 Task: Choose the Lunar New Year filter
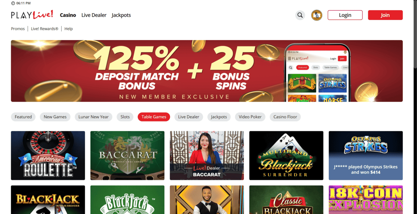click(93, 117)
